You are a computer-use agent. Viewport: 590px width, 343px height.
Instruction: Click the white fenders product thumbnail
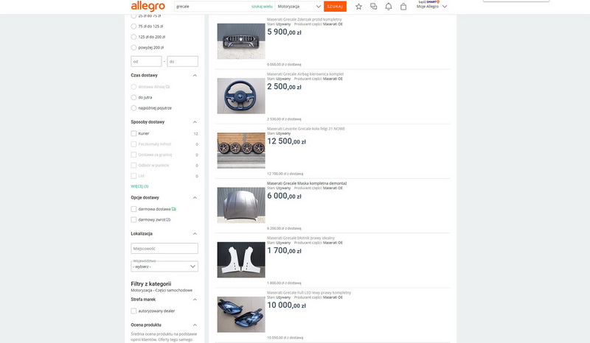click(x=241, y=260)
